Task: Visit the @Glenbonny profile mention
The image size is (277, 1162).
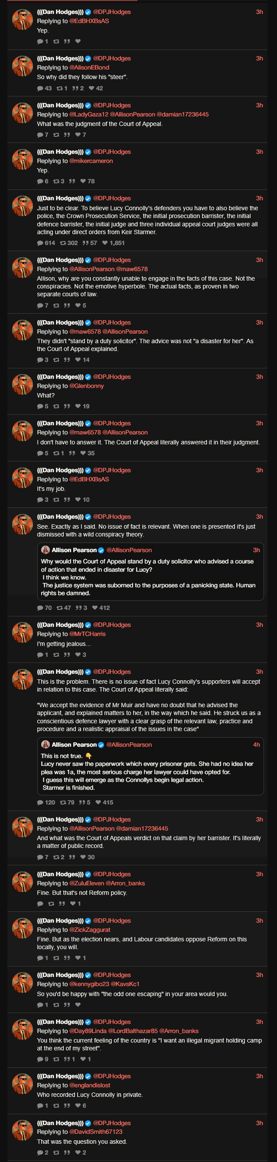Action: [86, 386]
